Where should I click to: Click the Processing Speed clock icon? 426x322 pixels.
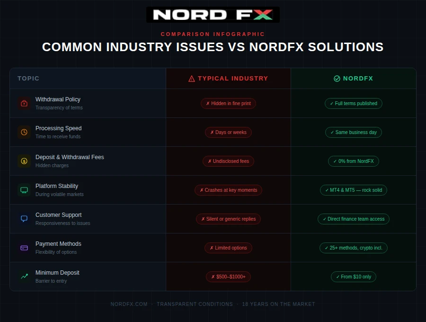(x=24, y=132)
